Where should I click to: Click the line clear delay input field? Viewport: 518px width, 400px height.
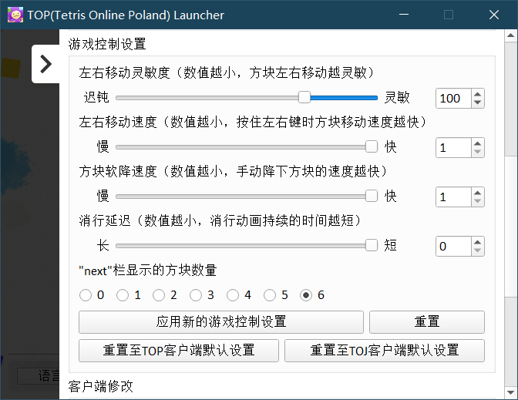[452, 247]
